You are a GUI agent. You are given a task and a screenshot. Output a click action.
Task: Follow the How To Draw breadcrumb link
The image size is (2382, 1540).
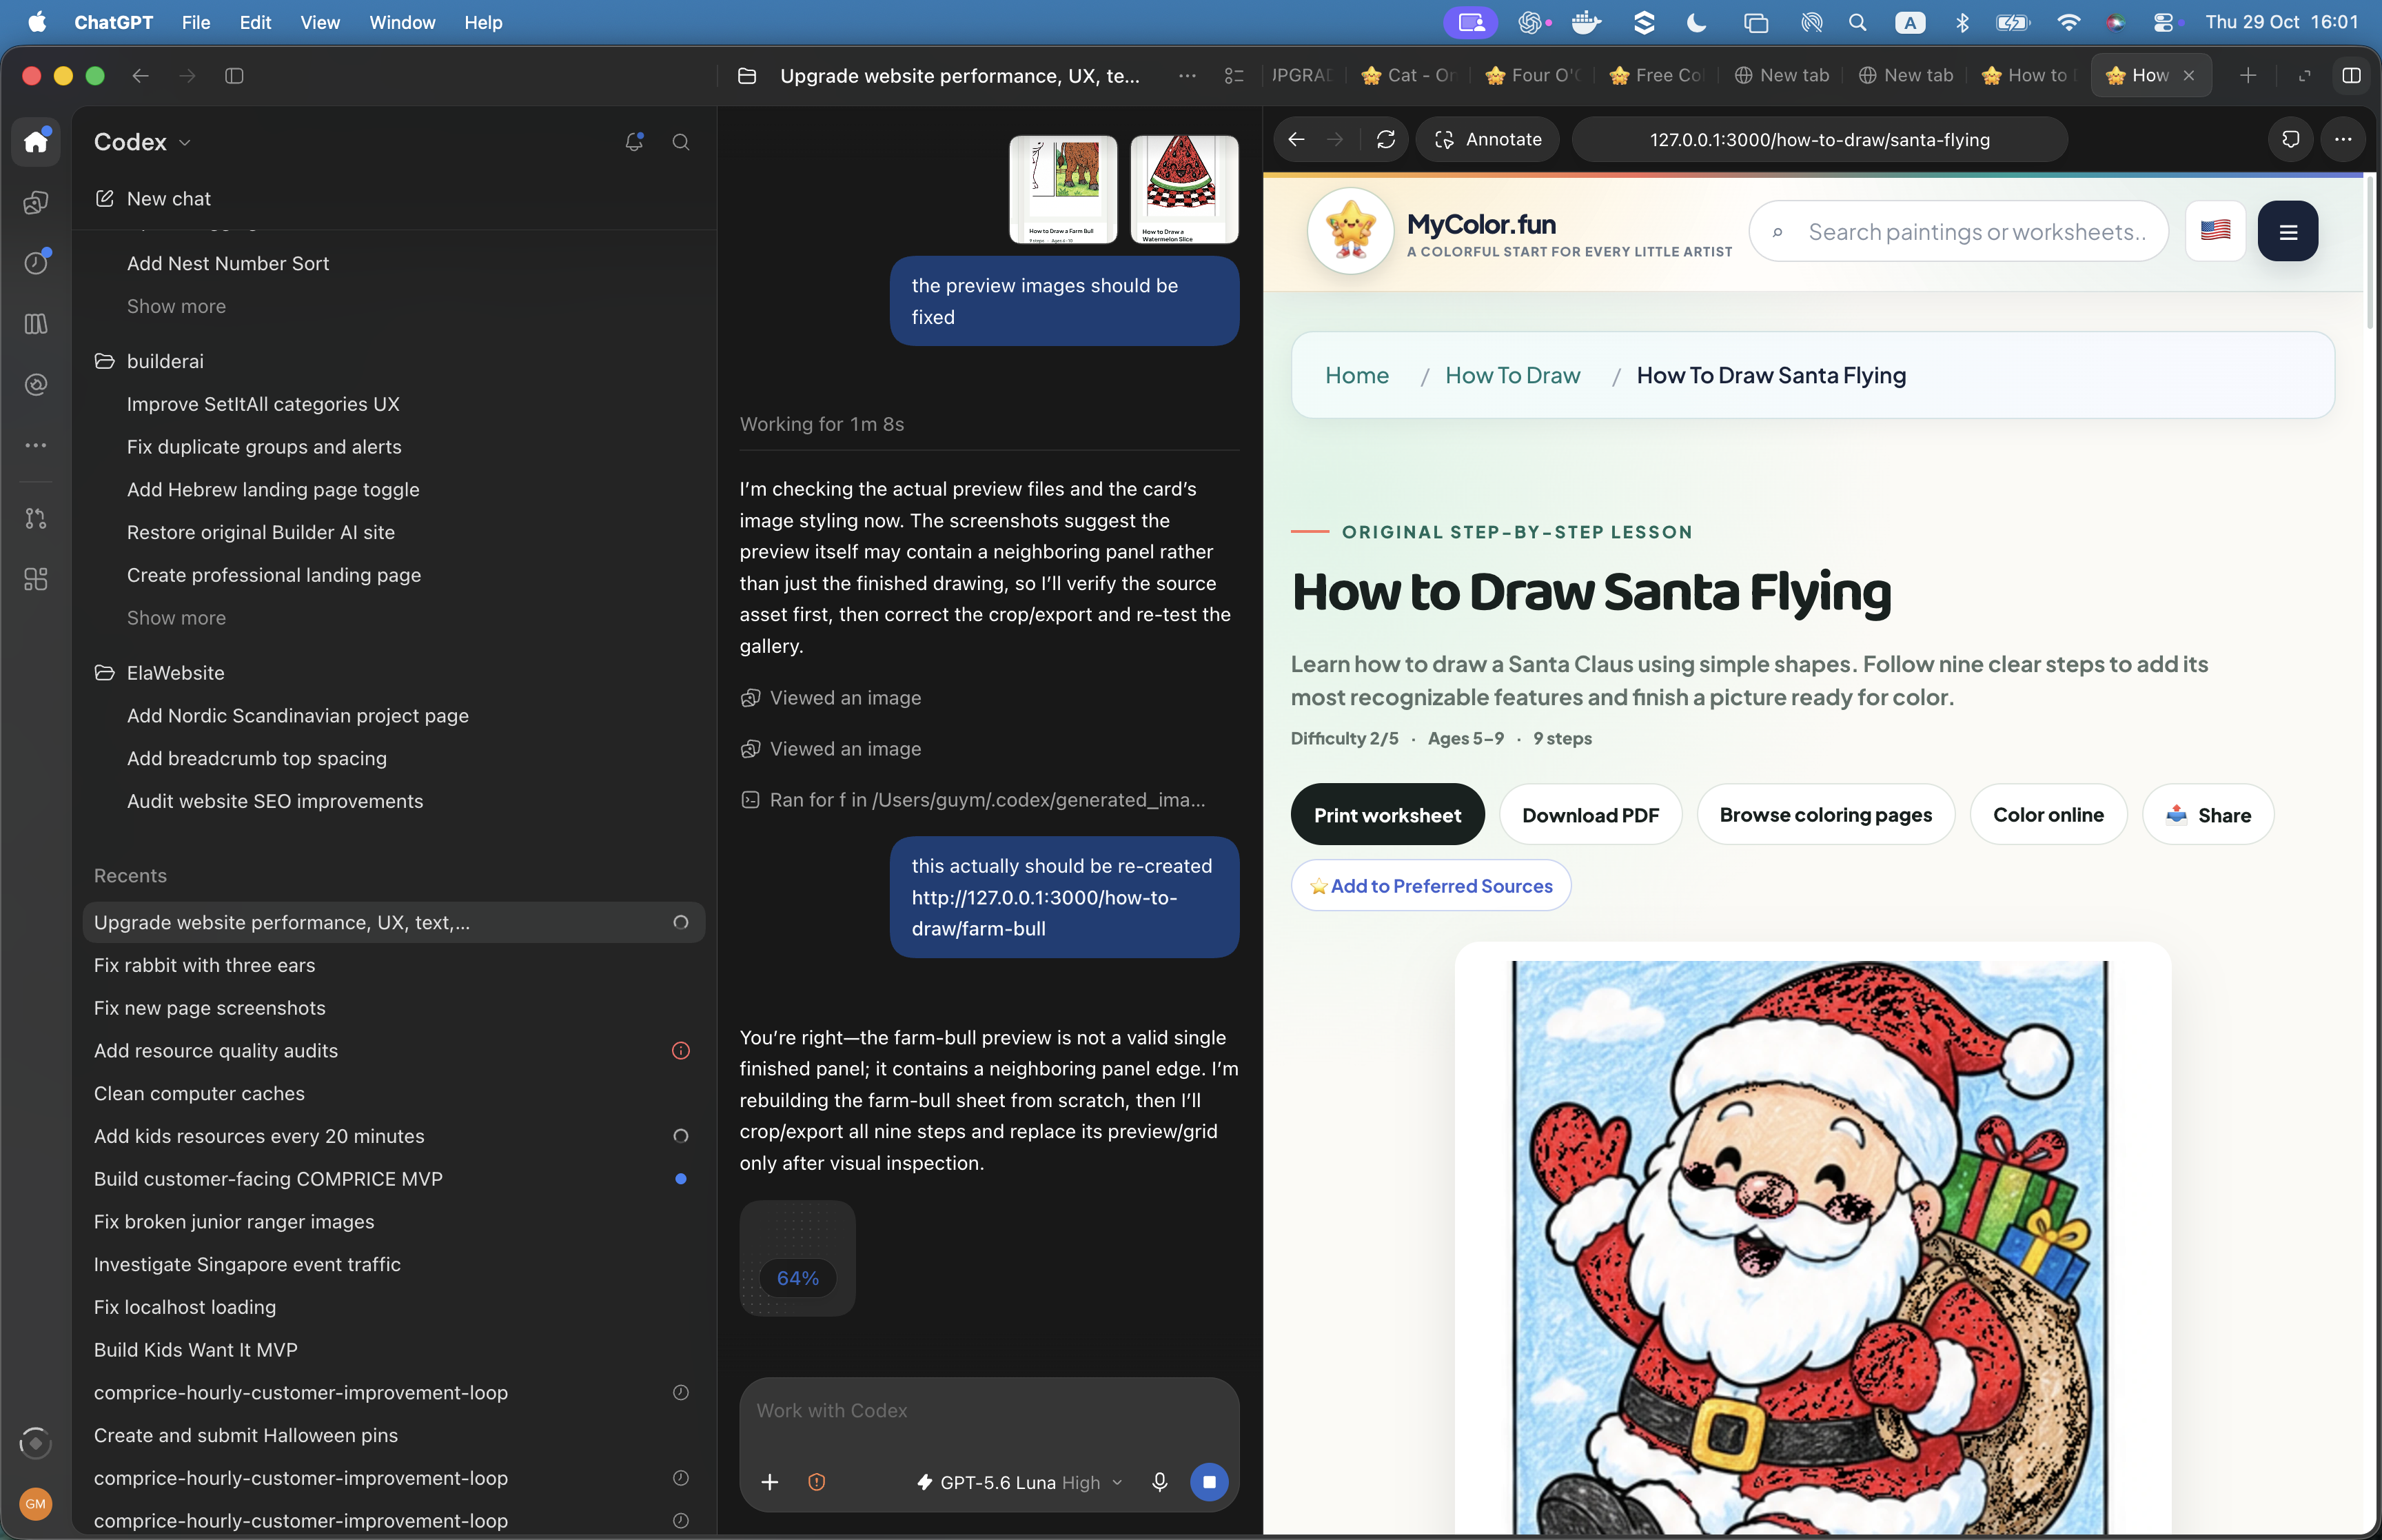[1512, 376]
